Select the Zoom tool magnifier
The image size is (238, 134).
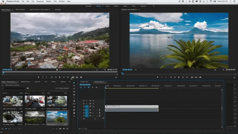click(74, 116)
